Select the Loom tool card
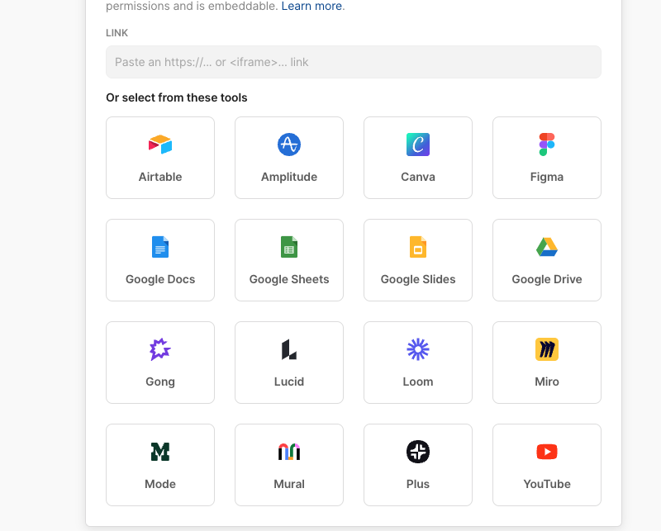Screen dimensions: 661x531 point(418,363)
